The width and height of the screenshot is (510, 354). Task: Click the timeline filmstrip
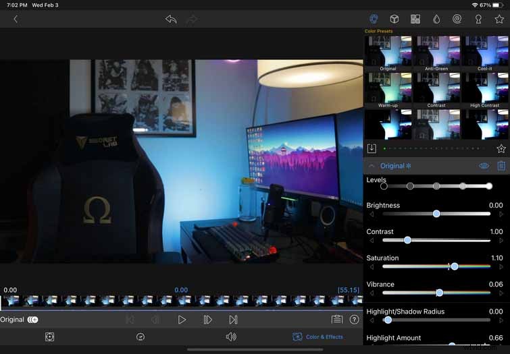pyautogui.click(x=182, y=301)
